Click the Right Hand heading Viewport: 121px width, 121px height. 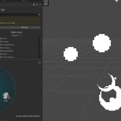pyautogui.click(x=16, y=32)
